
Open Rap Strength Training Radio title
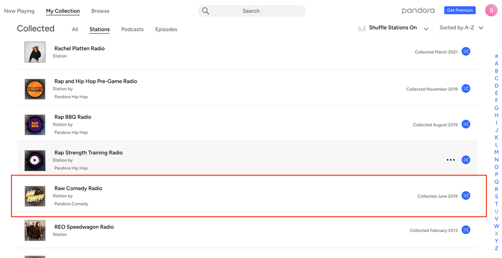point(88,153)
